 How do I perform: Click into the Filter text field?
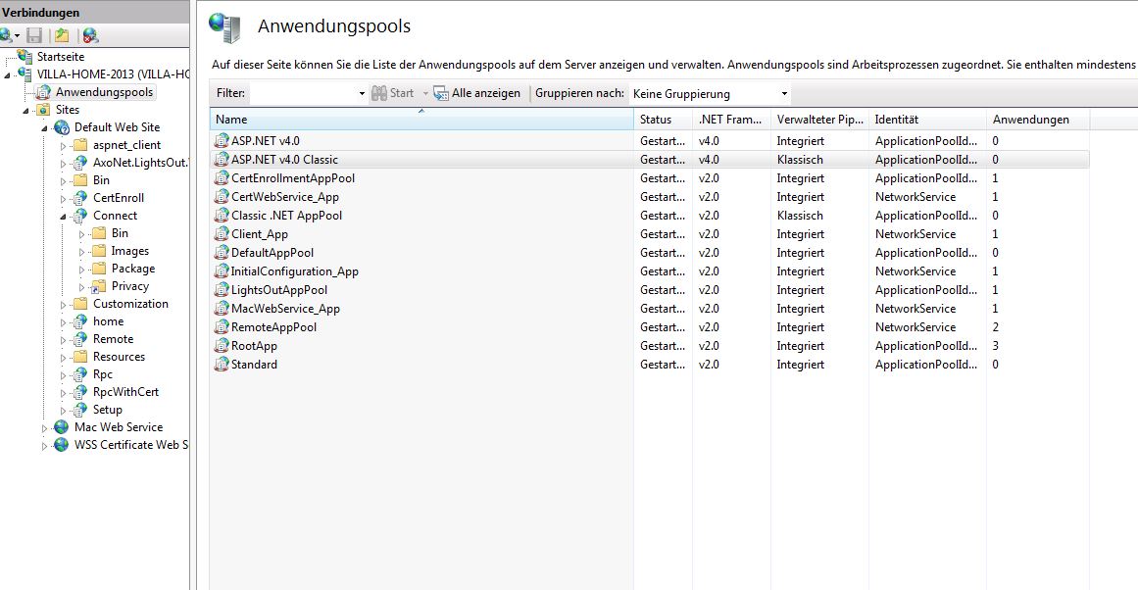point(303,94)
